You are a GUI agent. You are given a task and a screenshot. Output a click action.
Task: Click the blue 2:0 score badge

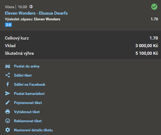[9, 25]
